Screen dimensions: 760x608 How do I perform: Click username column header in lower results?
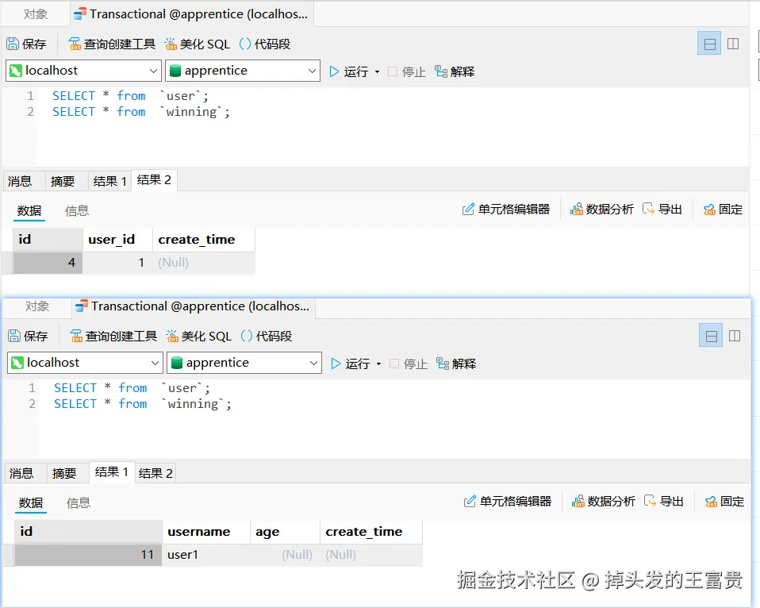pyautogui.click(x=206, y=532)
